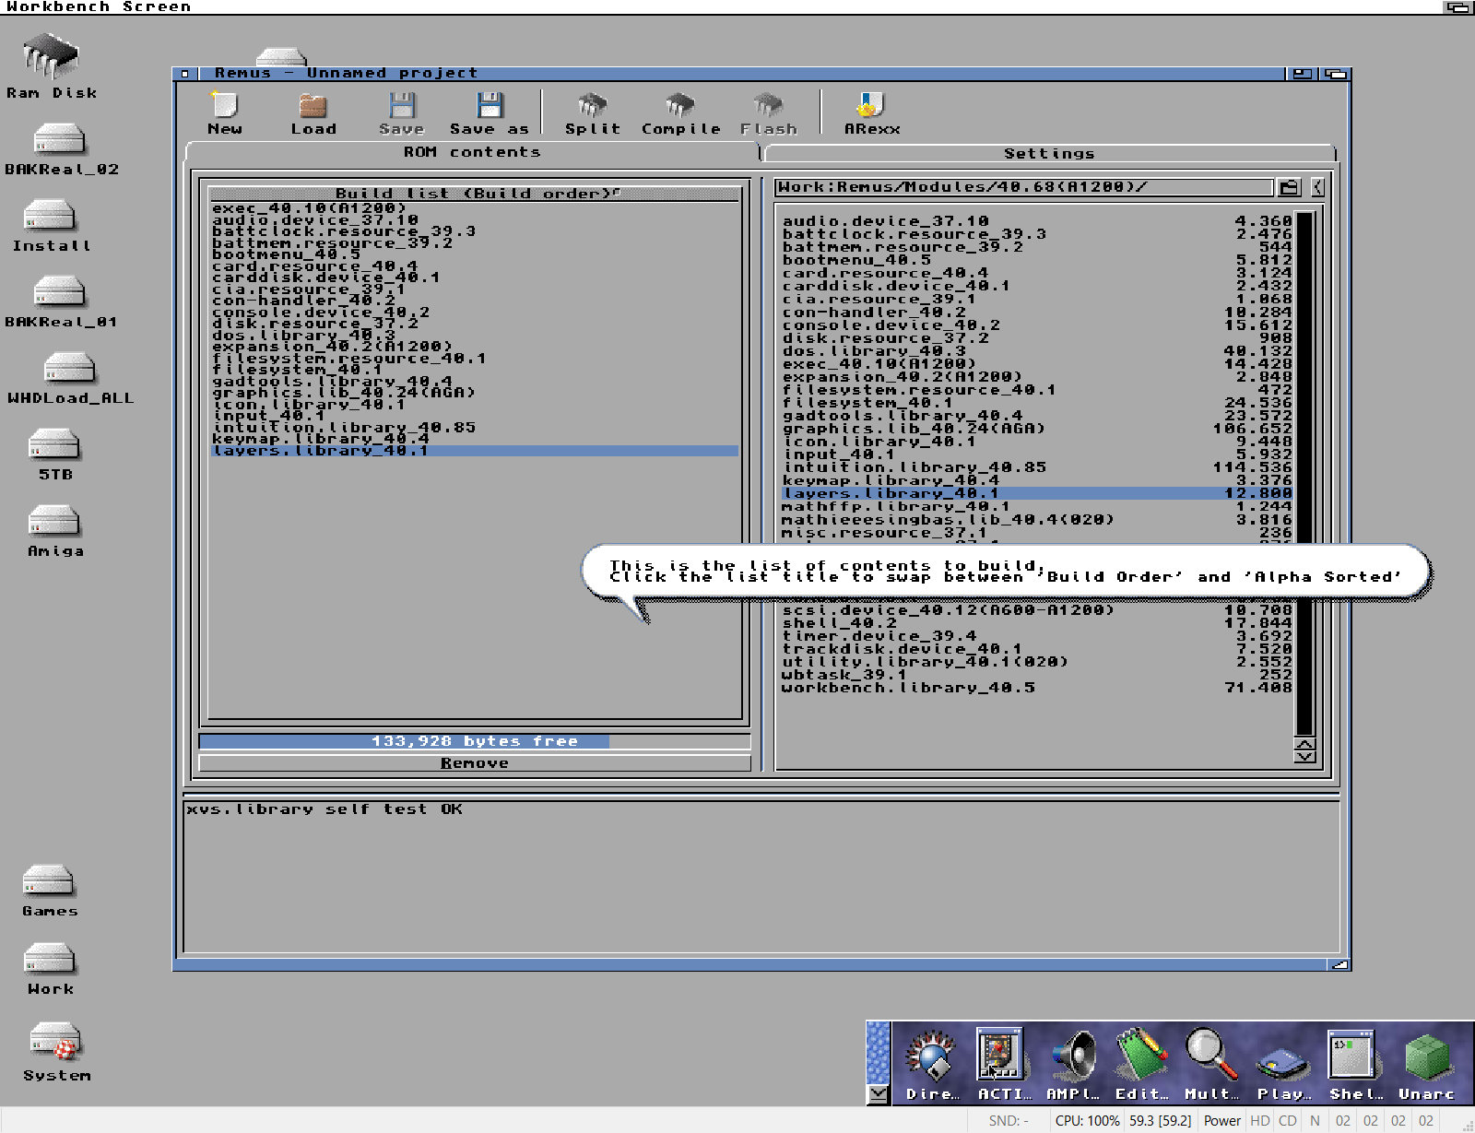Launch the AMPL... speaker dock icon
The width and height of the screenshot is (1475, 1133).
pos(1072,1066)
